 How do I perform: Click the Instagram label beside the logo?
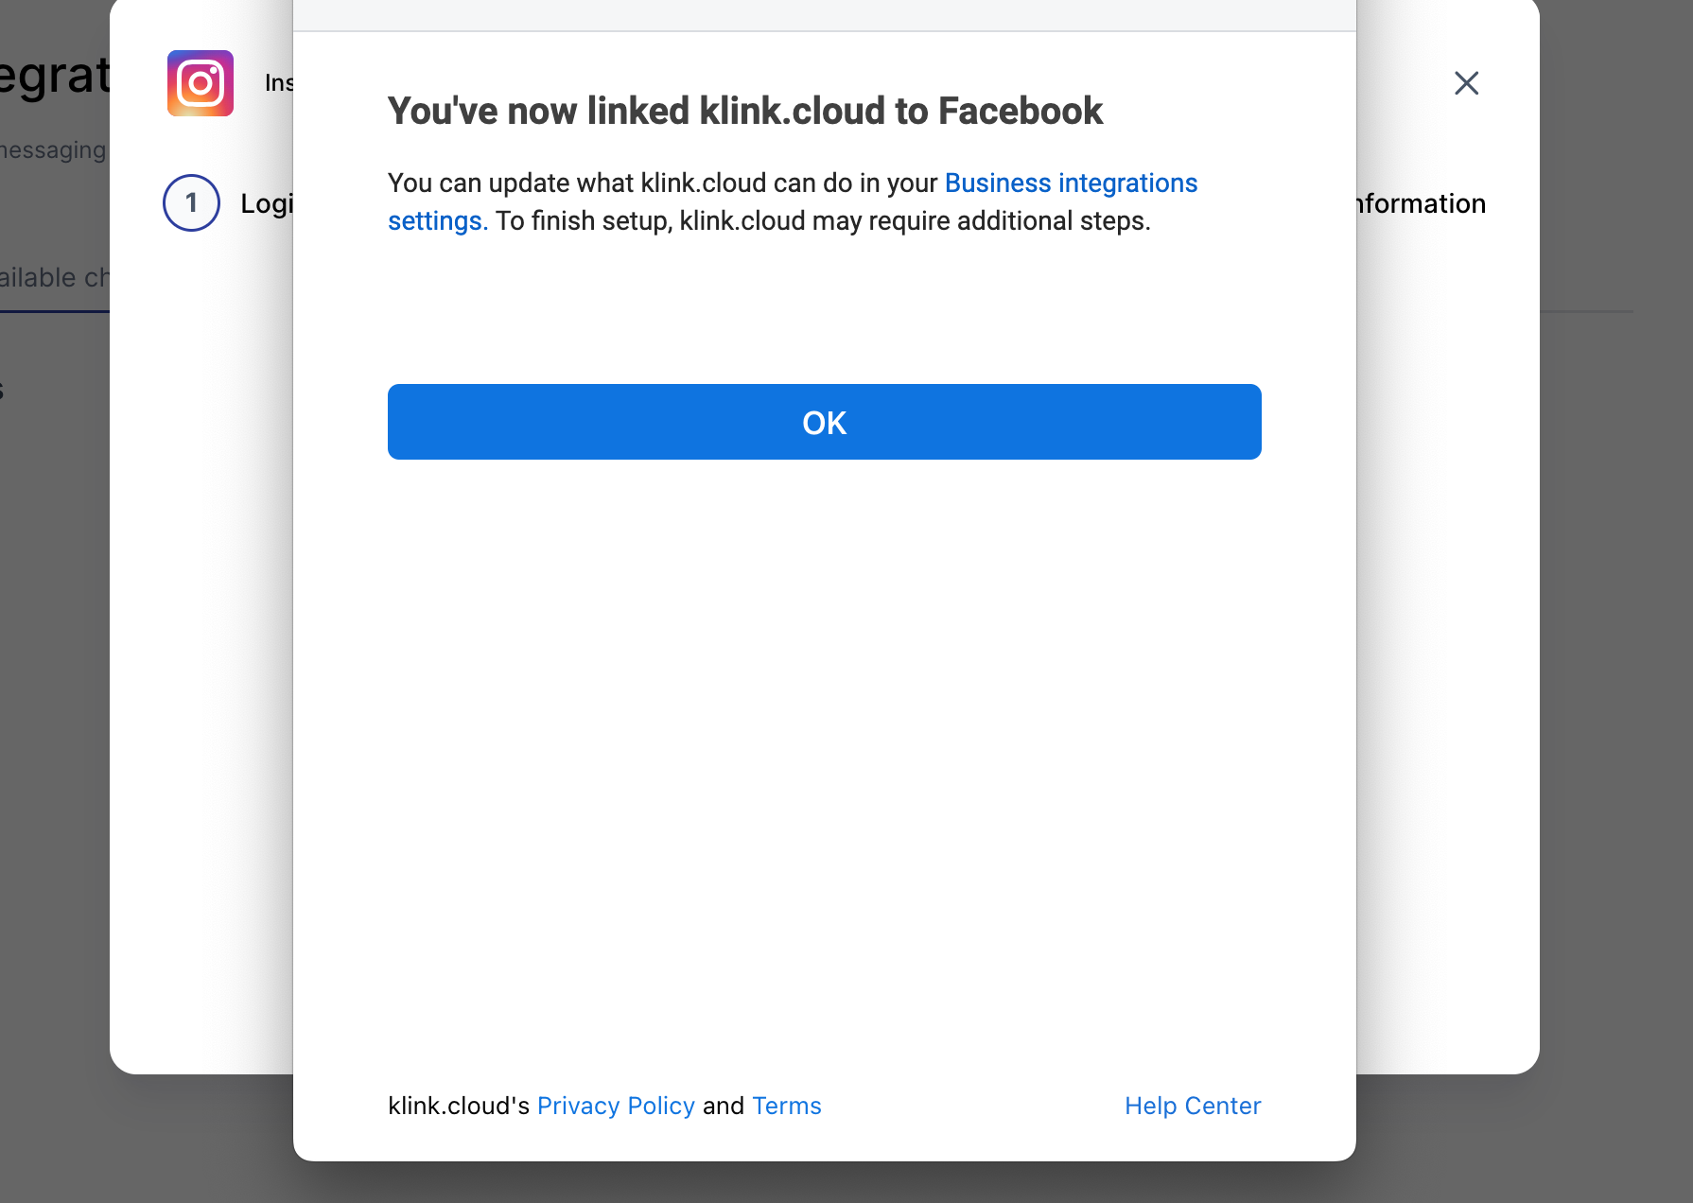tap(279, 83)
